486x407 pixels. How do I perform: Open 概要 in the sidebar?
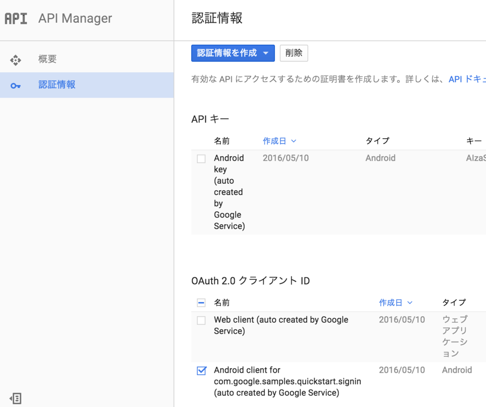(47, 59)
